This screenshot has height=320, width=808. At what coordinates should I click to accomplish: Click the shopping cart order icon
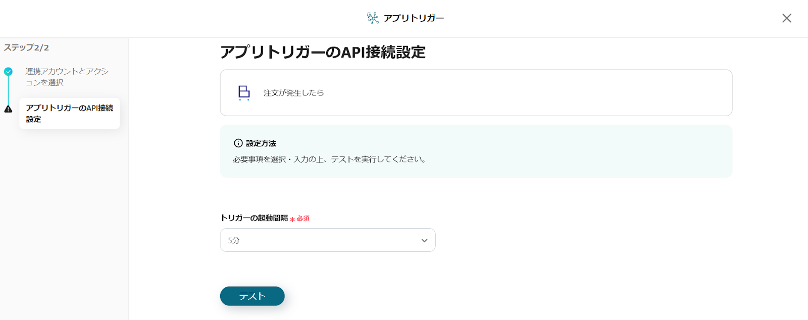point(244,93)
